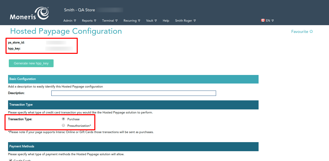Expand the Reports menu
The image size is (329, 161).
point(89,21)
